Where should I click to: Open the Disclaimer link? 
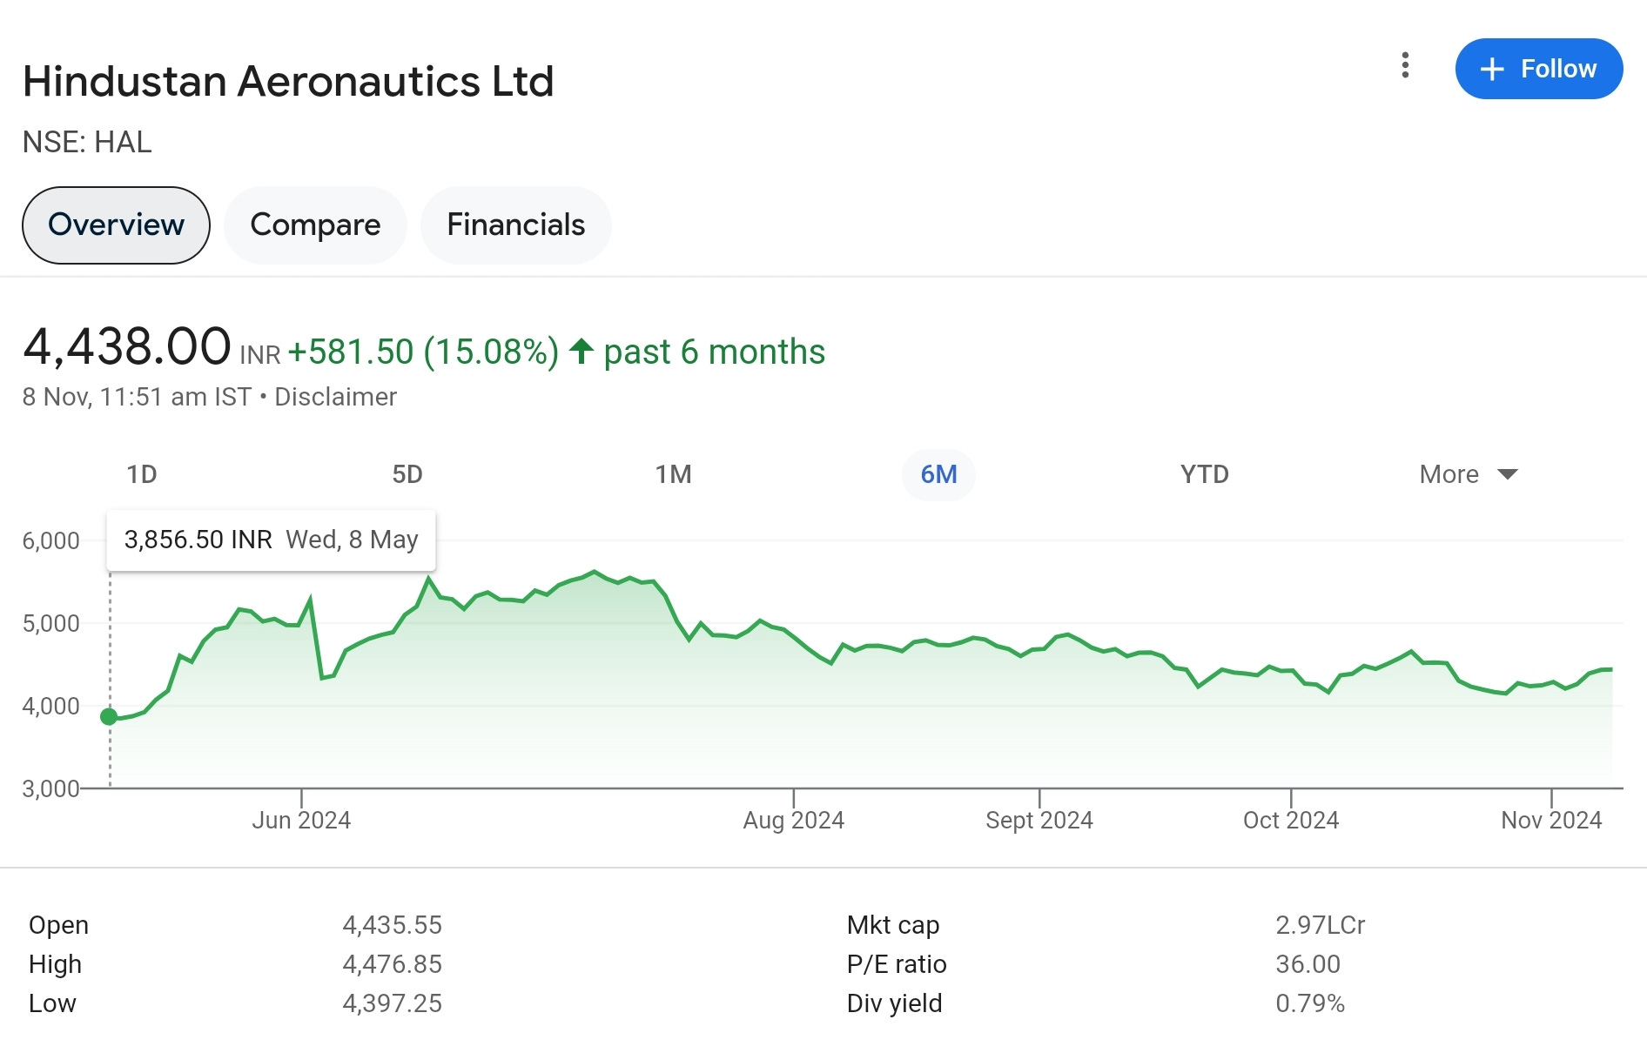click(x=335, y=397)
